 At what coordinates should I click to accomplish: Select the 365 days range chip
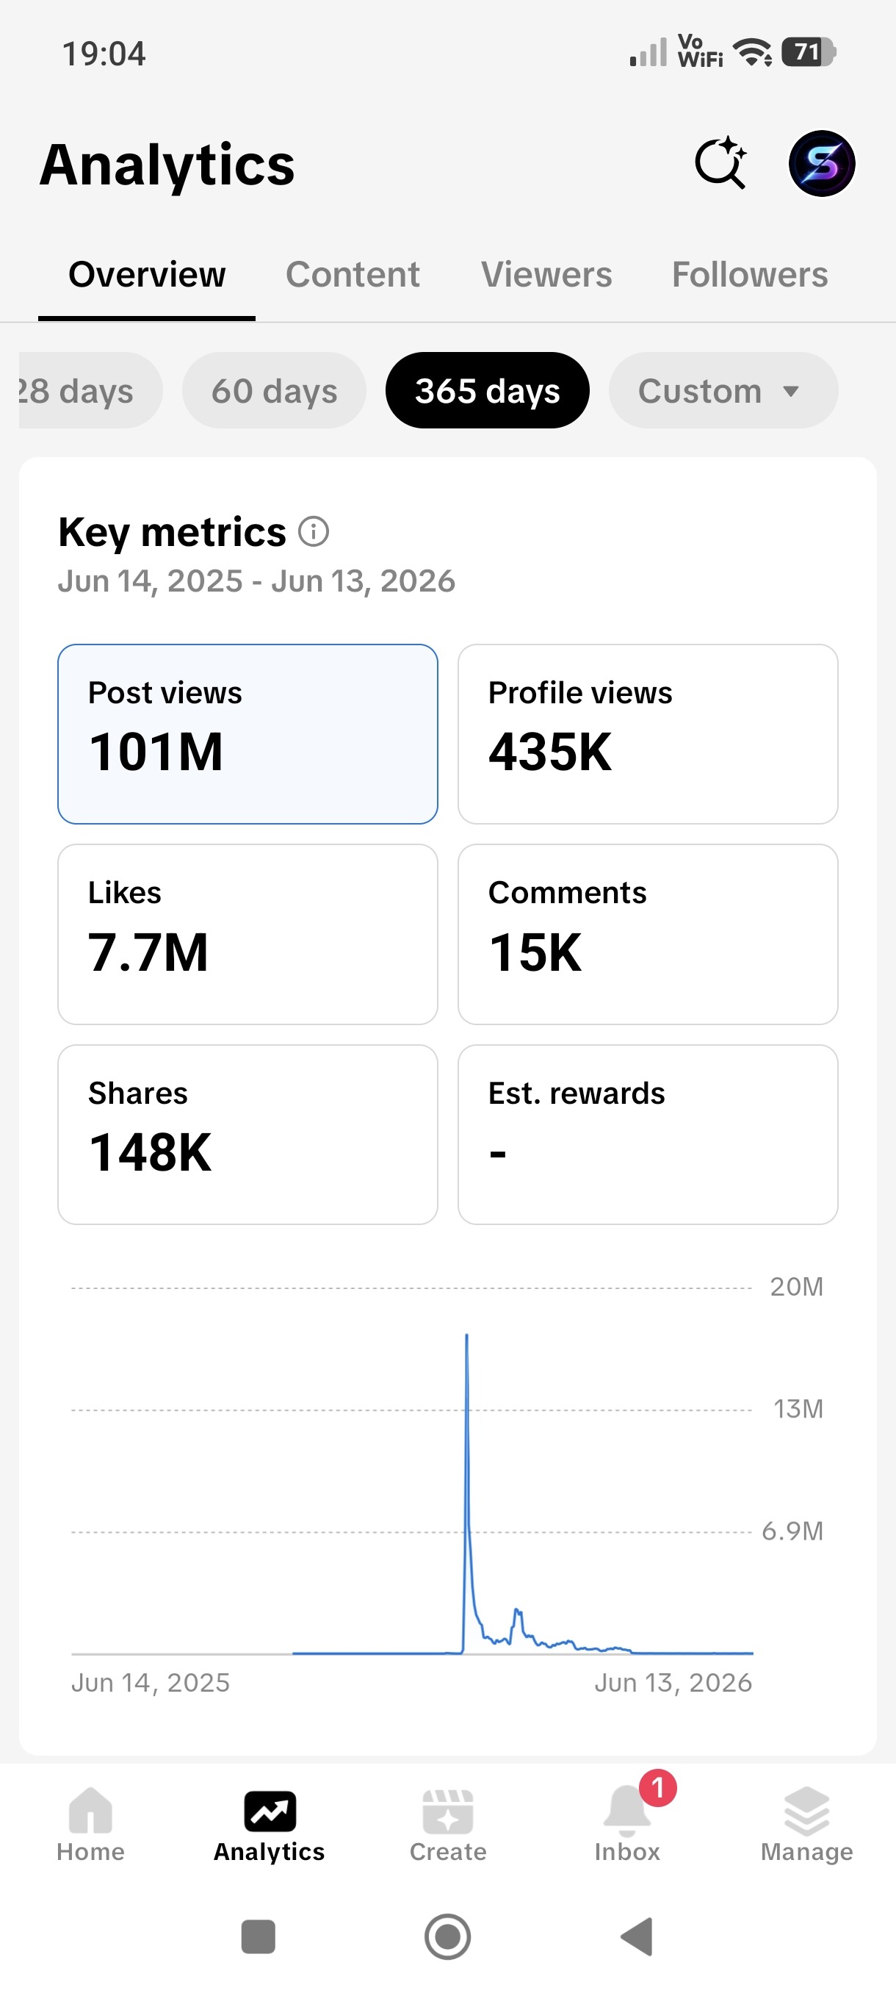click(x=487, y=391)
